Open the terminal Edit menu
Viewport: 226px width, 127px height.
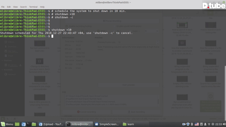tap(9, 7)
